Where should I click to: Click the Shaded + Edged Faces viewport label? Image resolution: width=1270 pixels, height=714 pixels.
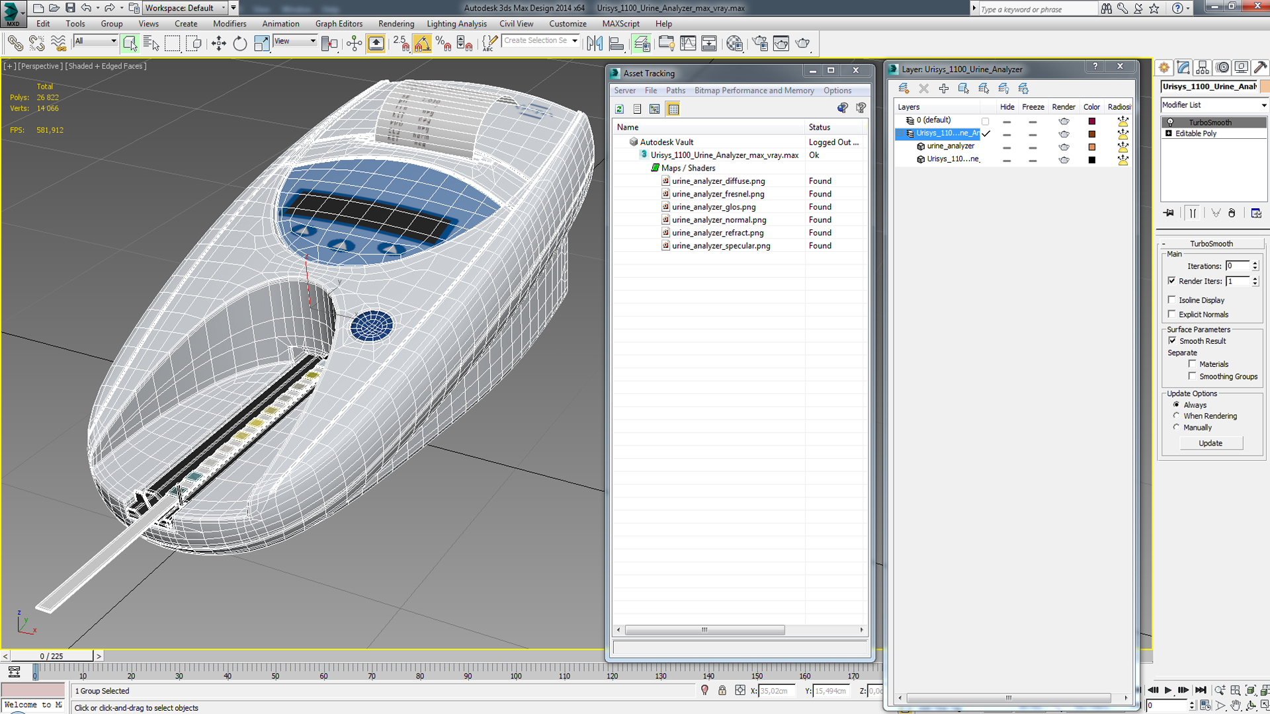click(106, 66)
